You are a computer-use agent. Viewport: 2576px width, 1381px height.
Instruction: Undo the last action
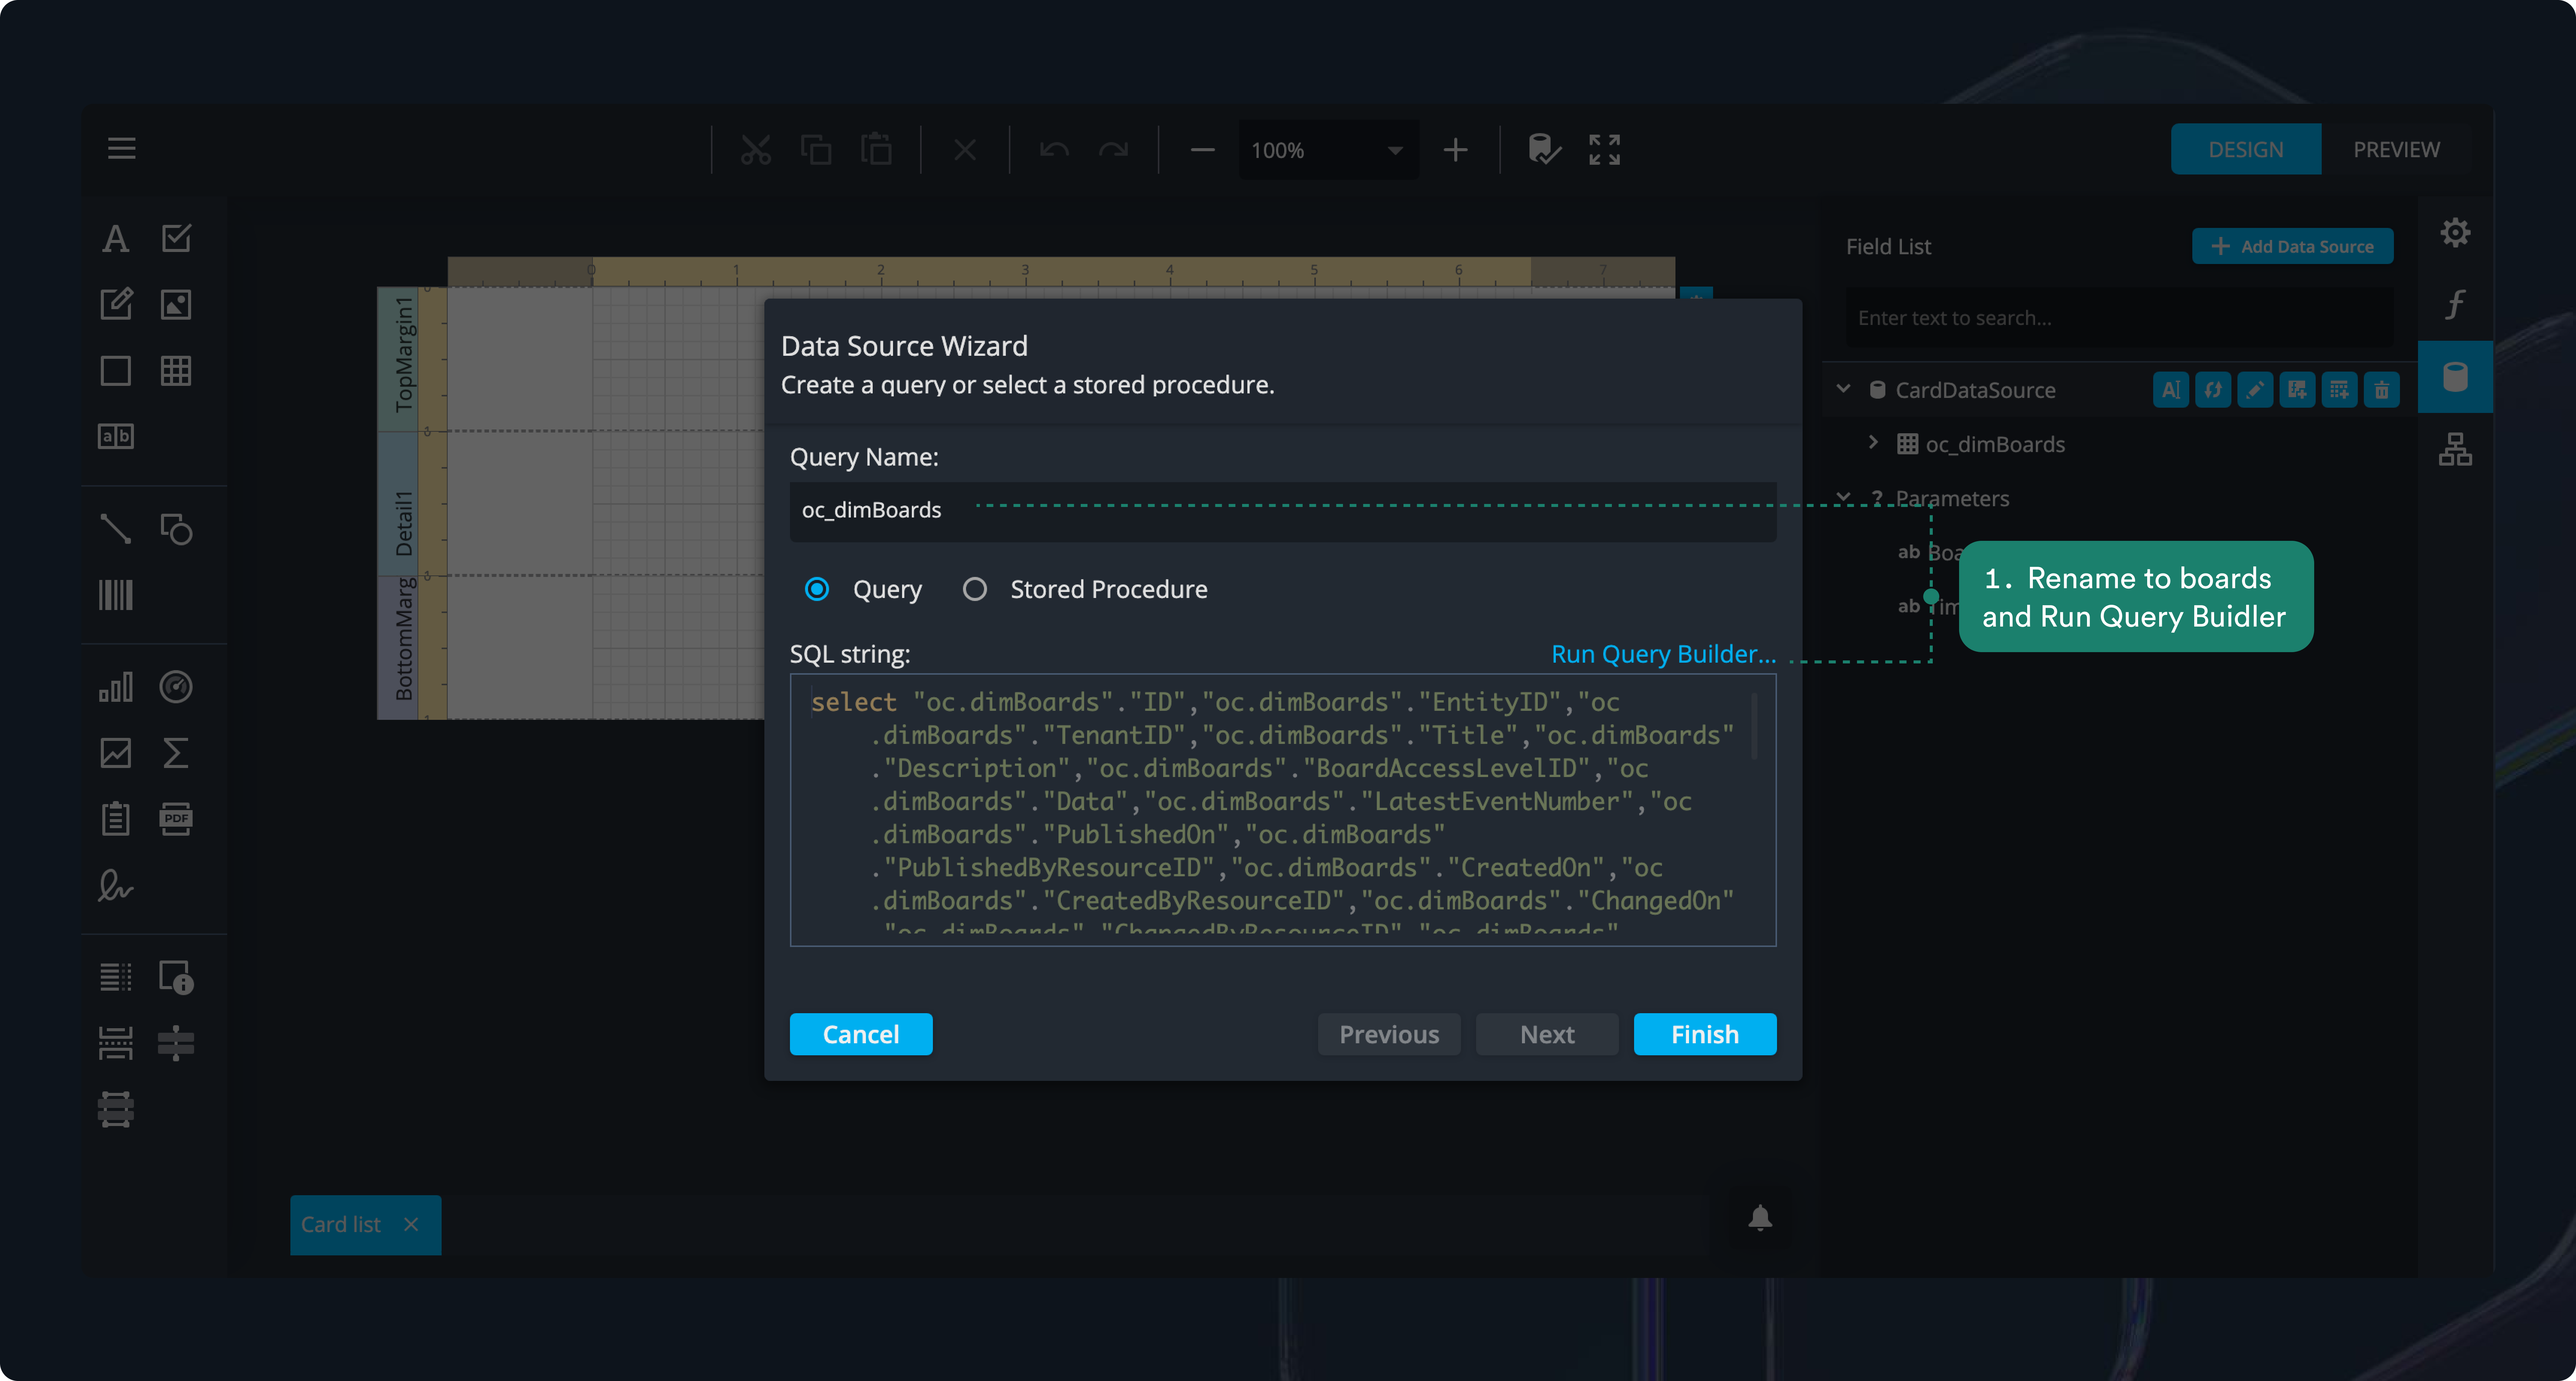tap(1054, 150)
